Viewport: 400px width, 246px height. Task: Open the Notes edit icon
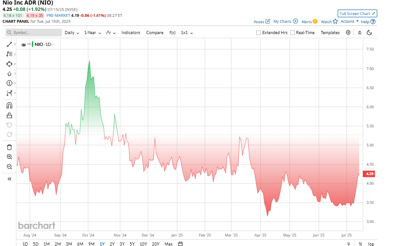[268, 21]
